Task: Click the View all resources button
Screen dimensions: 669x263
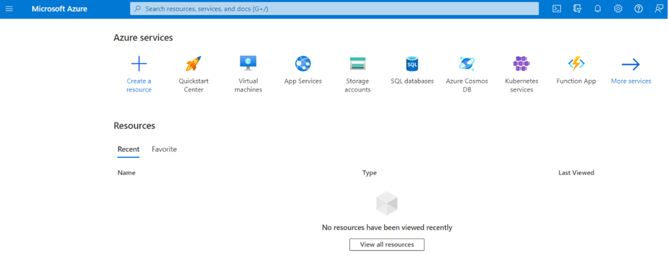Action: (387, 245)
